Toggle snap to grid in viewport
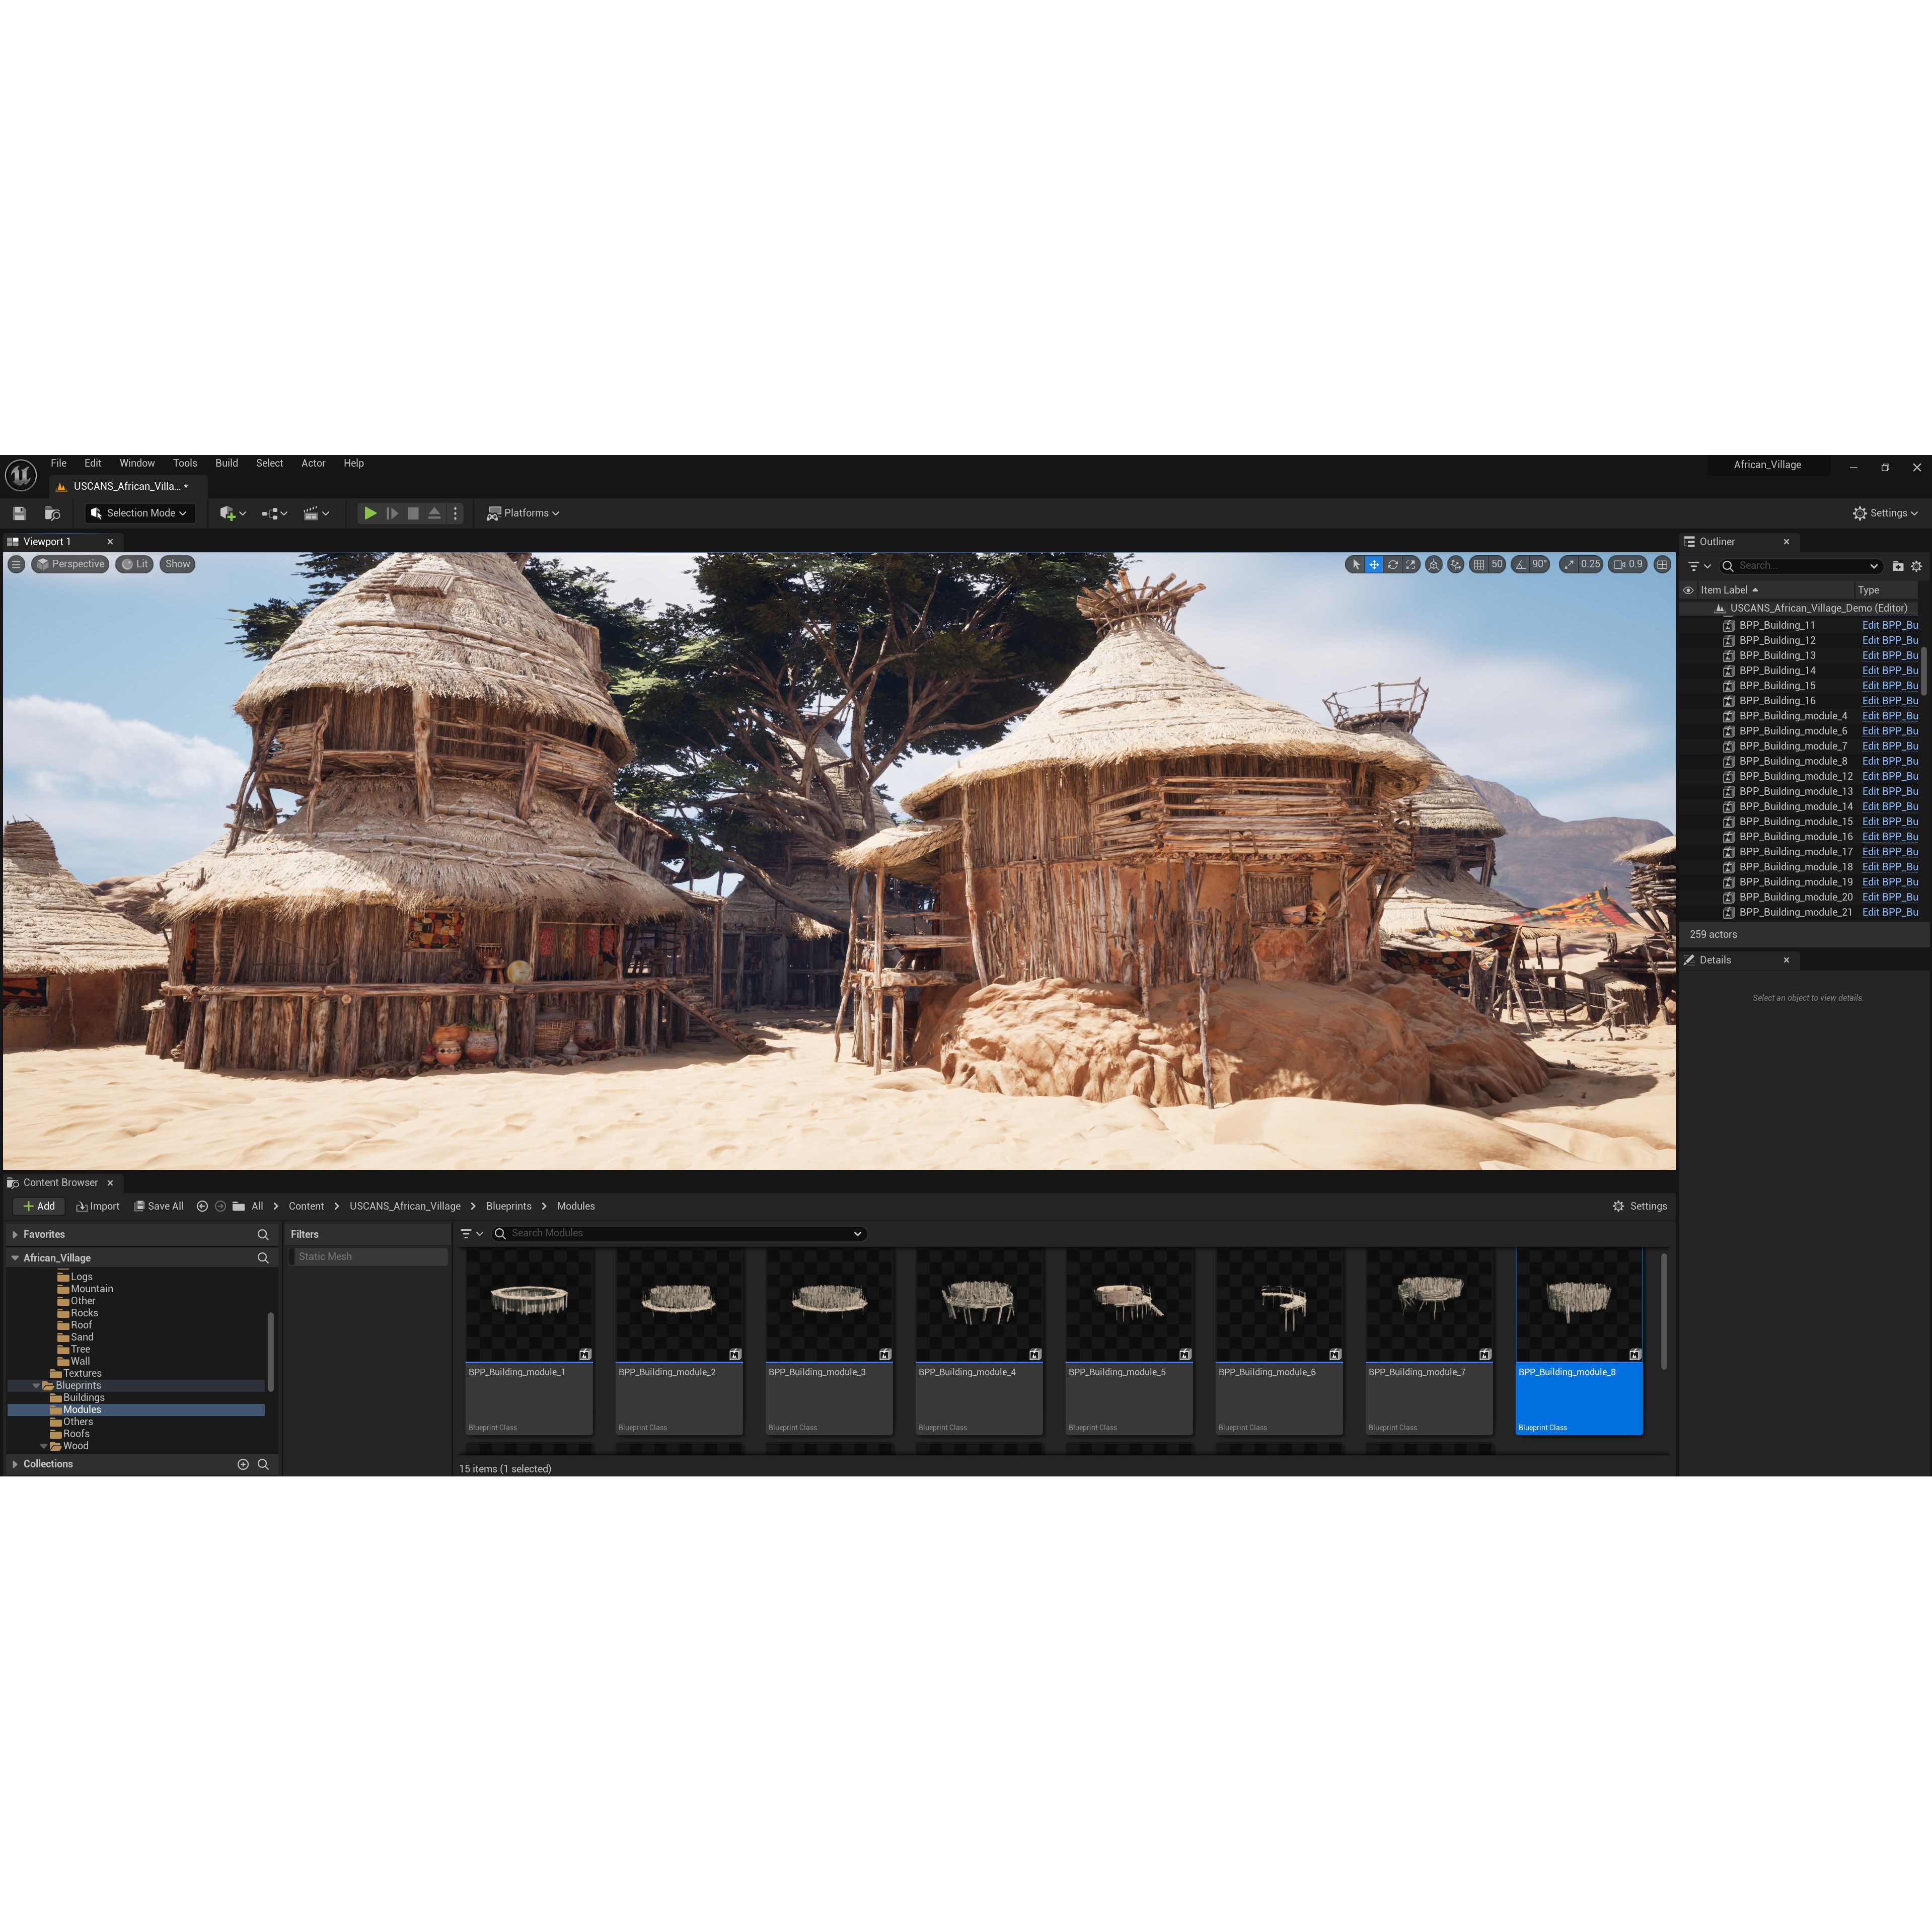 point(1479,563)
